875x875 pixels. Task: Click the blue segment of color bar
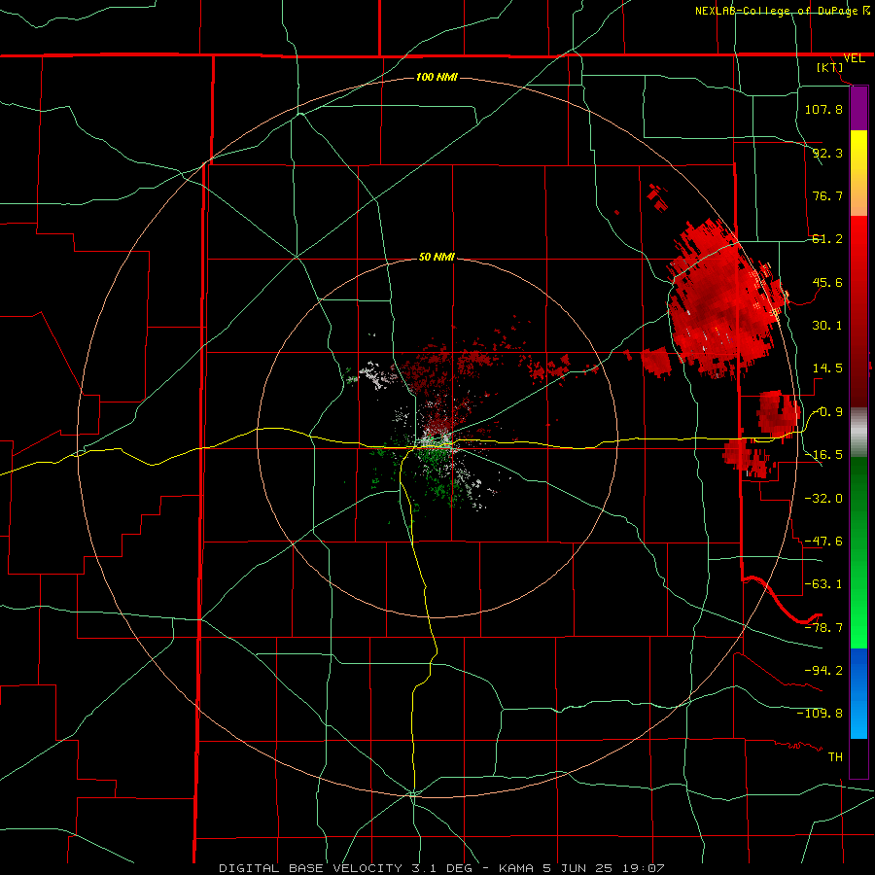pos(858,693)
